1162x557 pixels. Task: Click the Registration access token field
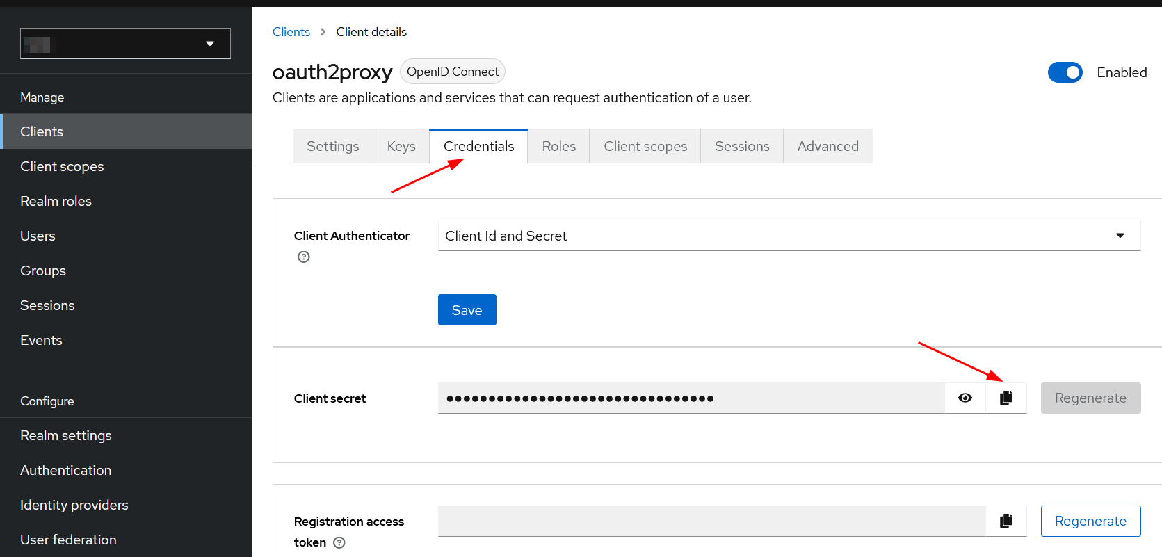point(712,521)
